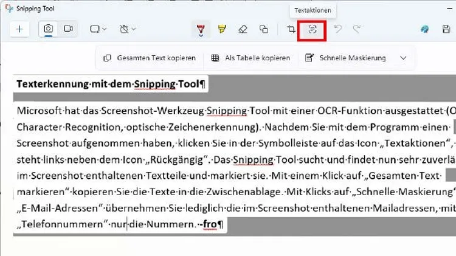
Task: Edit the snip in Paint
Action: [x=424, y=29]
